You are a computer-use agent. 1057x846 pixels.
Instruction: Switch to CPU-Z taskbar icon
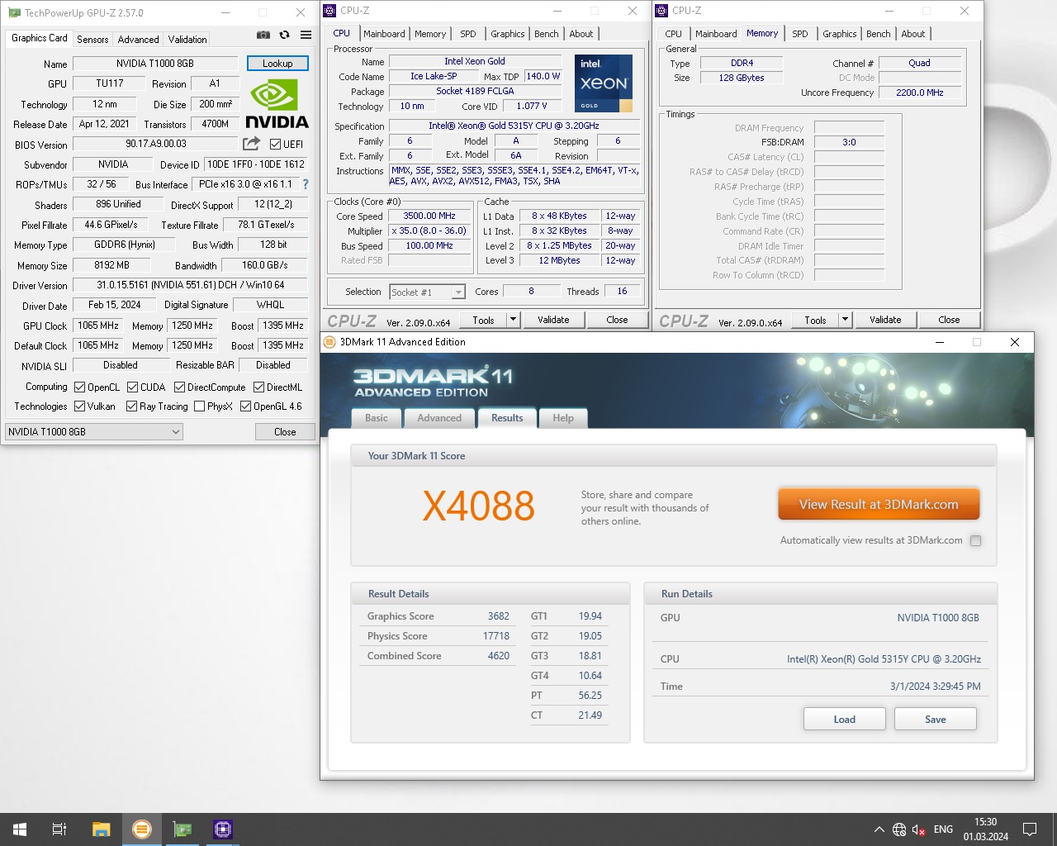point(223,829)
